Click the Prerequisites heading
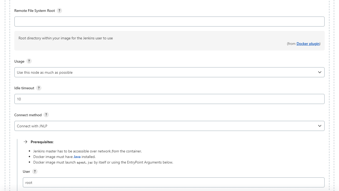Viewport: 339px width, 191px height. pyautogui.click(x=42, y=142)
